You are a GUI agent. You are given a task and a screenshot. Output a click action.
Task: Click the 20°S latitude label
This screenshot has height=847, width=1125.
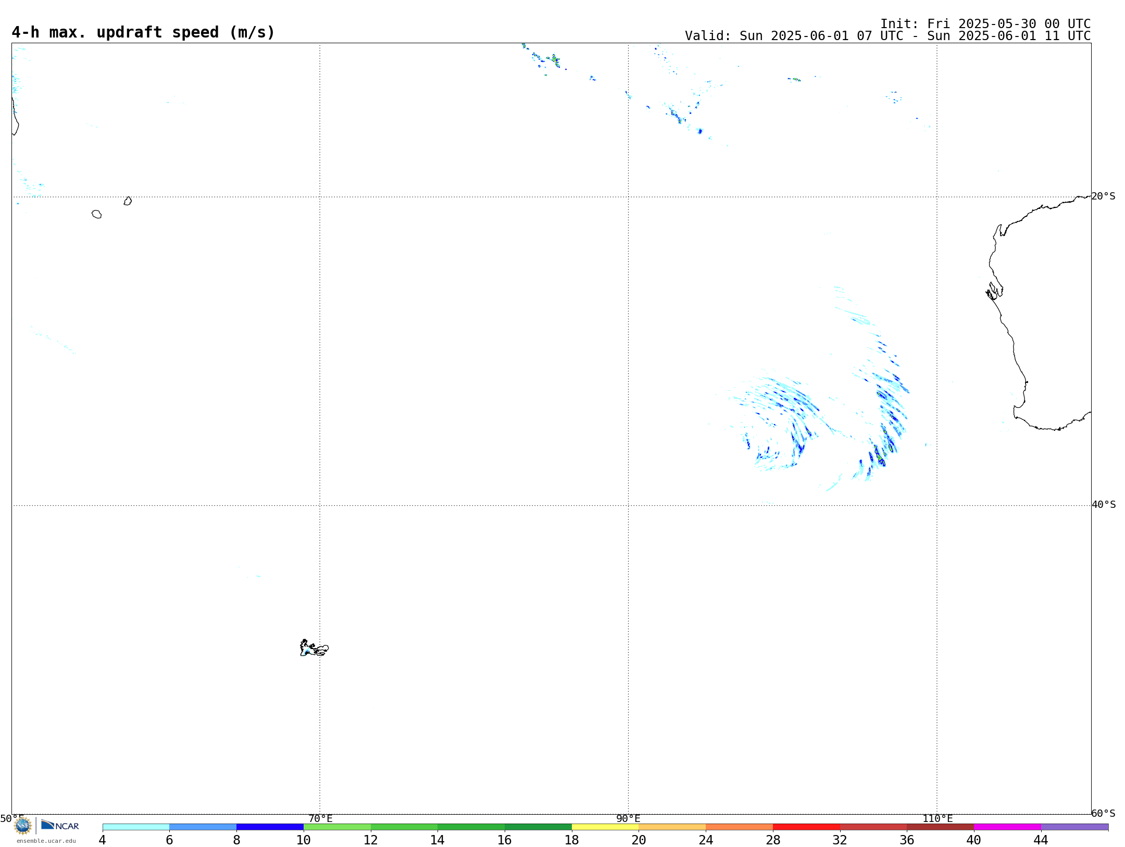pos(1103,196)
